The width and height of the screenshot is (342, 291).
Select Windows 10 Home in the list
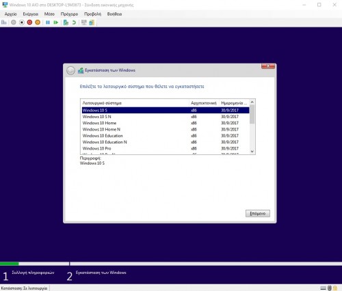[x=166, y=123]
